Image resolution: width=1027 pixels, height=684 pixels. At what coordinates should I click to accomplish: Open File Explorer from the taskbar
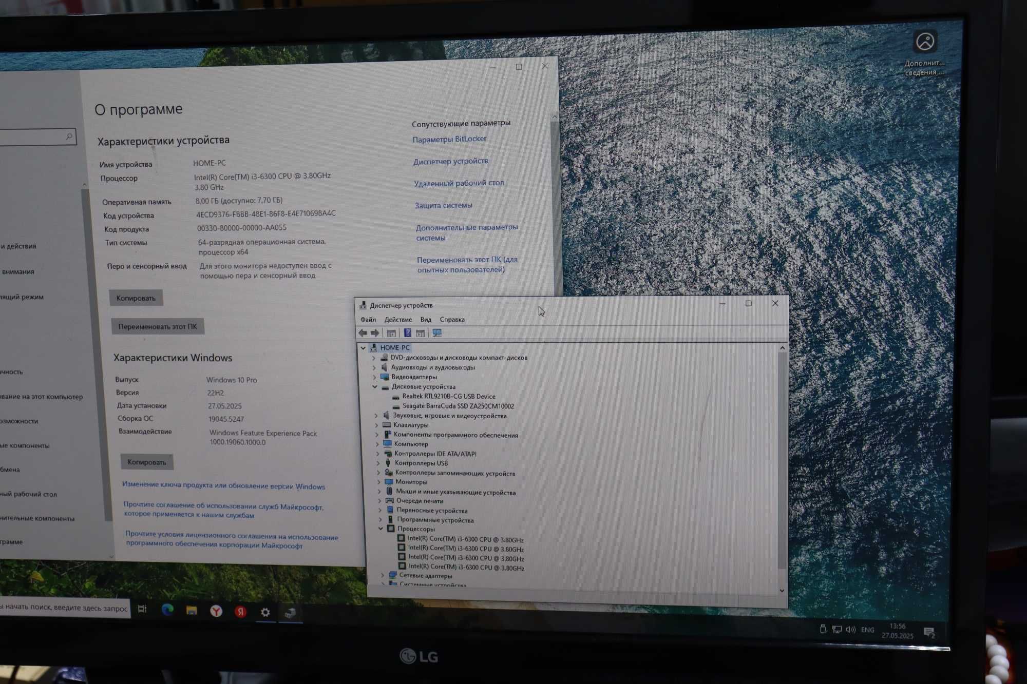[192, 610]
